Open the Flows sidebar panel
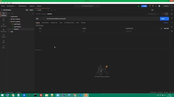This screenshot has height=97, width=174. (x=4, y=41)
